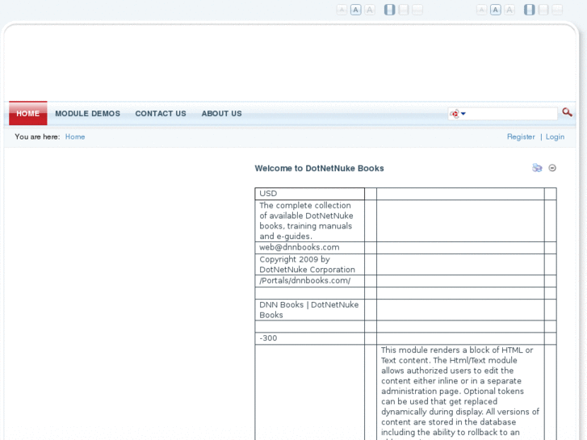
Task: Click the red magnifier search icon
Action: tap(567, 113)
